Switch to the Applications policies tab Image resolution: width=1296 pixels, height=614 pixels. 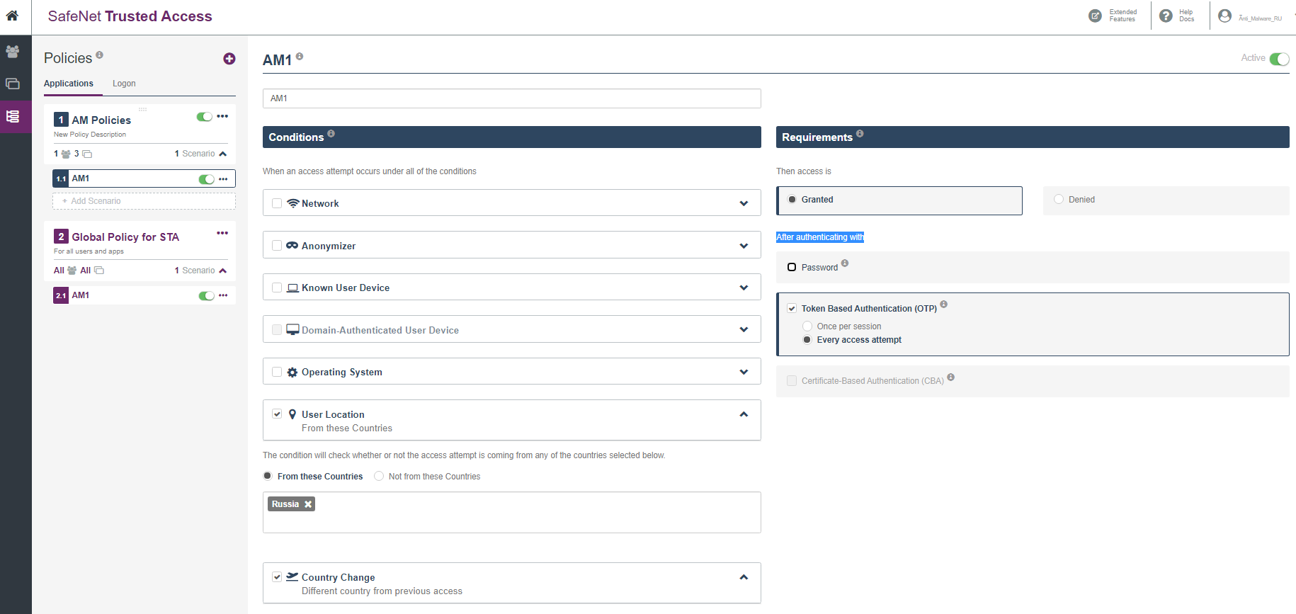[x=69, y=84]
